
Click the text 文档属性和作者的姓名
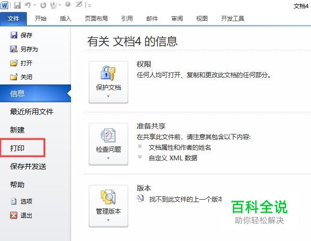click(180, 147)
